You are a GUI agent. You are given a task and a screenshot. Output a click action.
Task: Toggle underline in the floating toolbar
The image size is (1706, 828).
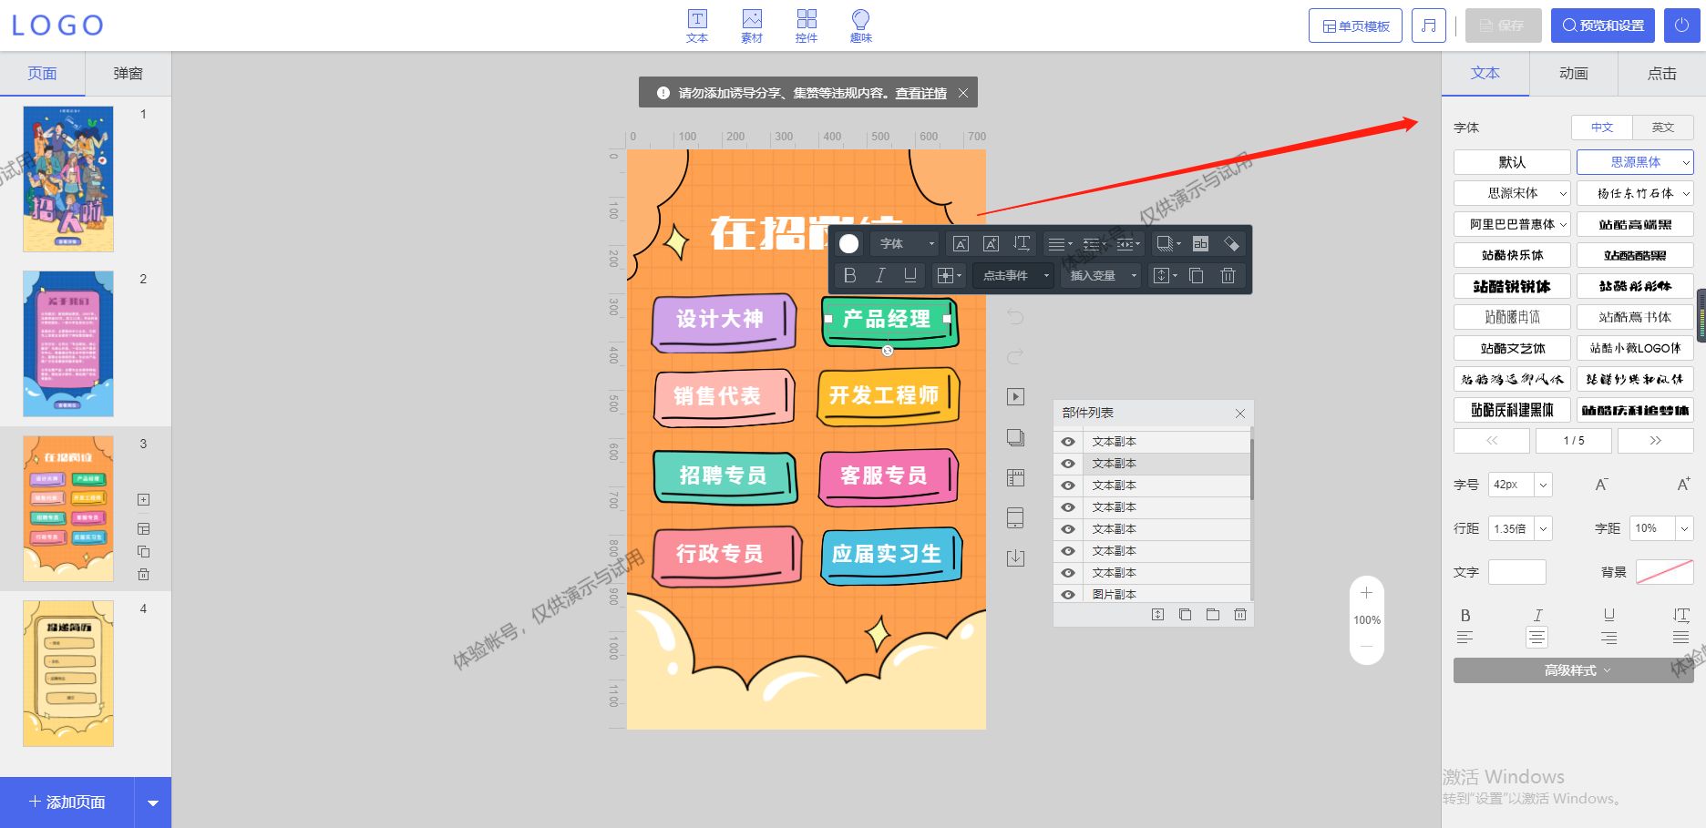910,275
